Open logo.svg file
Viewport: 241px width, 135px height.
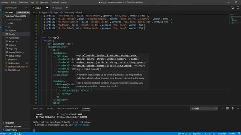(13, 48)
